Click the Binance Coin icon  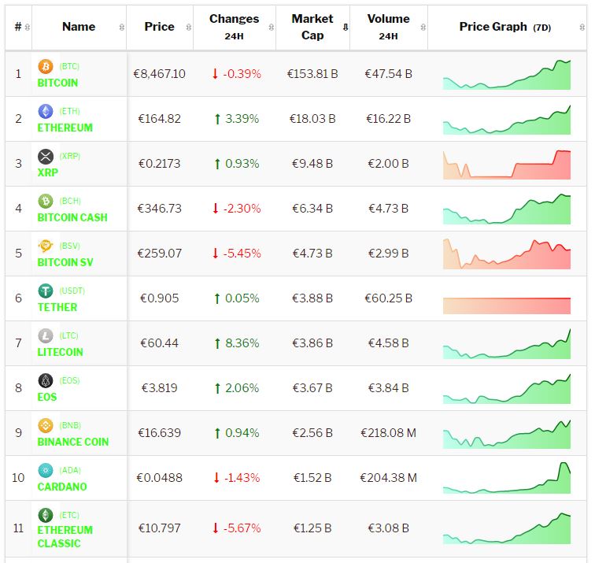[45, 426]
